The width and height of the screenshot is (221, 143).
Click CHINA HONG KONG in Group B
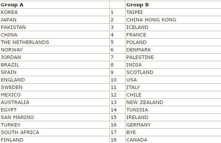(x=173, y=20)
